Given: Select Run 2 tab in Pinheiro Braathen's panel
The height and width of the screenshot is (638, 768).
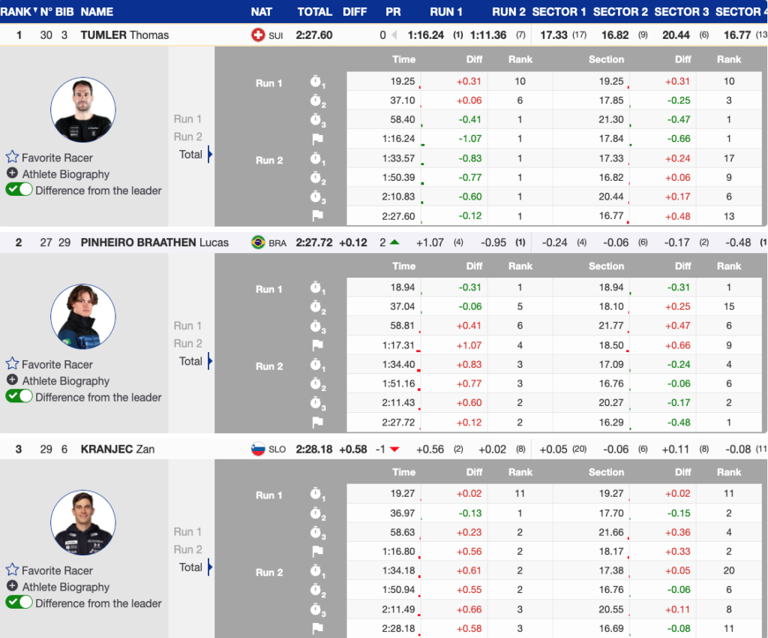Looking at the screenshot, I should point(187,343).
